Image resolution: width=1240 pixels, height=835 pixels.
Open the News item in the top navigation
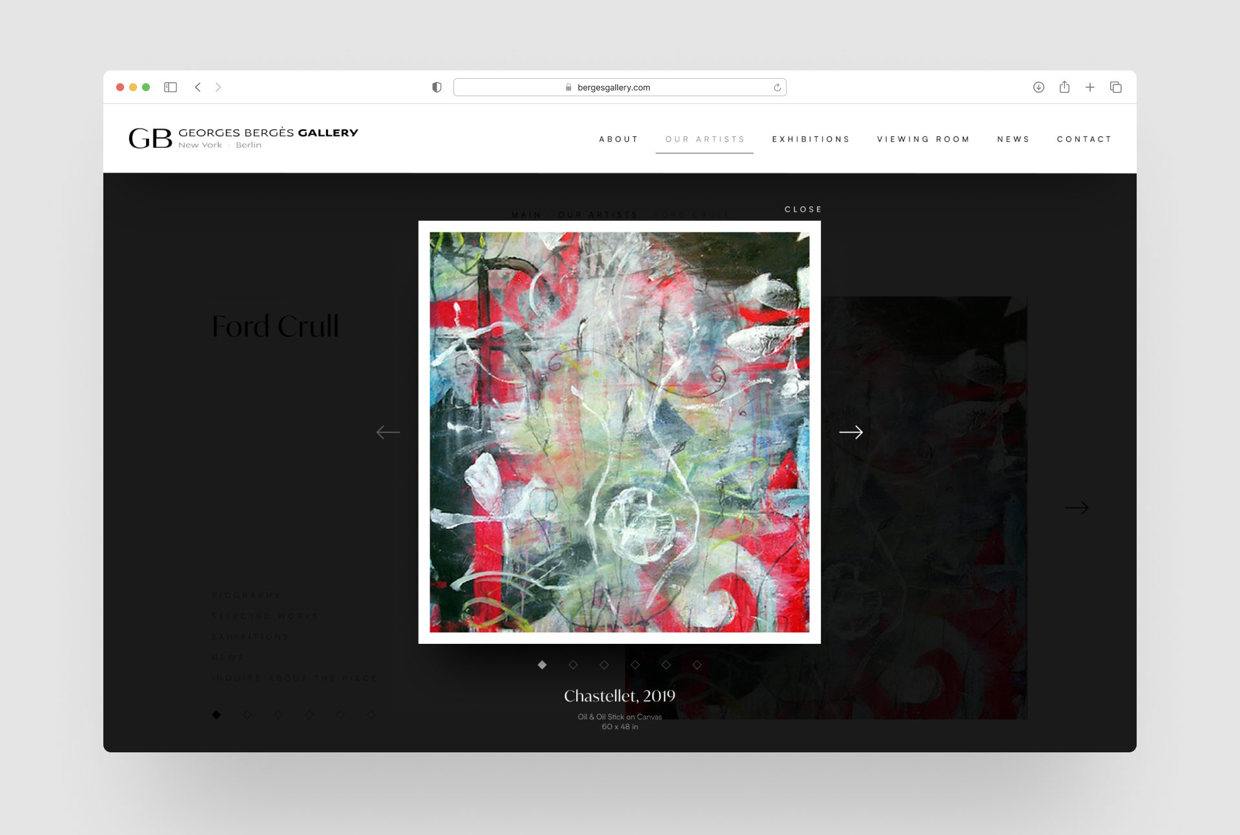point(1013,139)
